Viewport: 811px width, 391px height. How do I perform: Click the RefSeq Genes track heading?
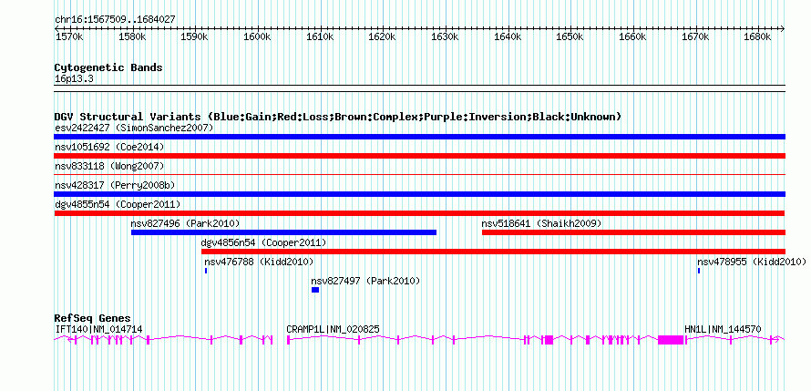click(x=93, y=318)
